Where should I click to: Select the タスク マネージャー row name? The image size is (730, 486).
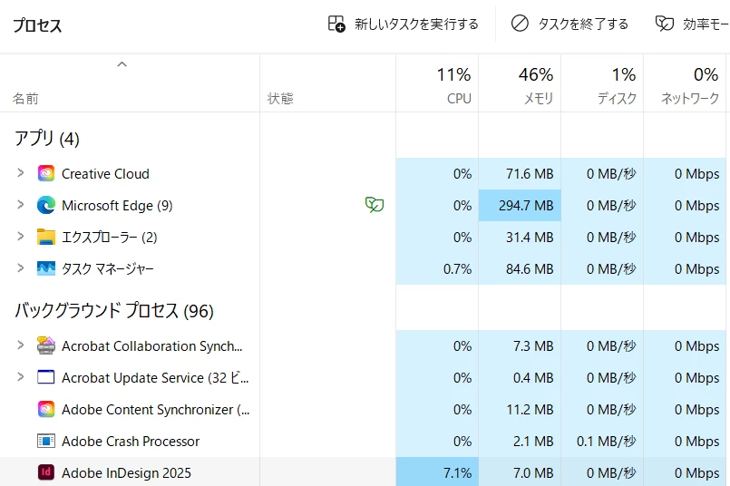108,268
